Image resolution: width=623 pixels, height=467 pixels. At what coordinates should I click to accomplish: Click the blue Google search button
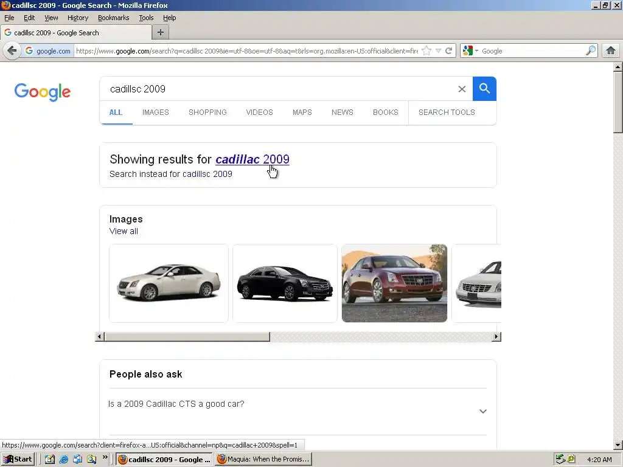pos(484,89)
